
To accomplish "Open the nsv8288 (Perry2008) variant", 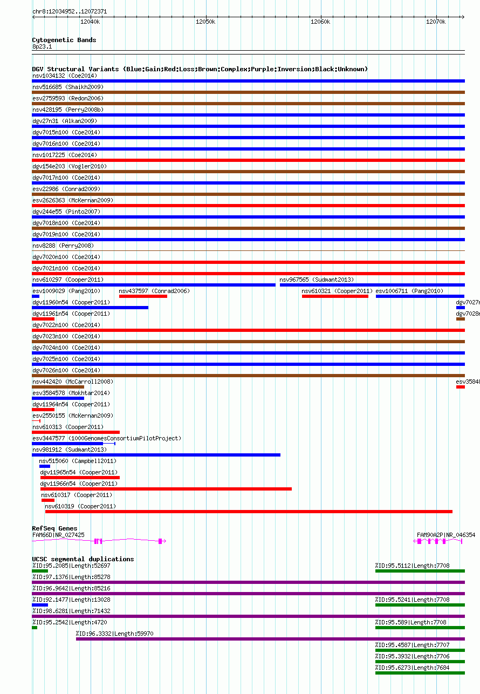I will click(63, 246).
